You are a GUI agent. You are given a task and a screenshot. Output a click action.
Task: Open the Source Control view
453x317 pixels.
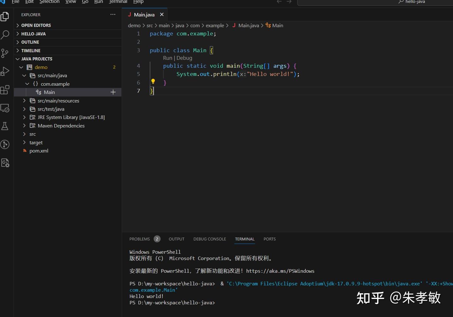point(5,53)
